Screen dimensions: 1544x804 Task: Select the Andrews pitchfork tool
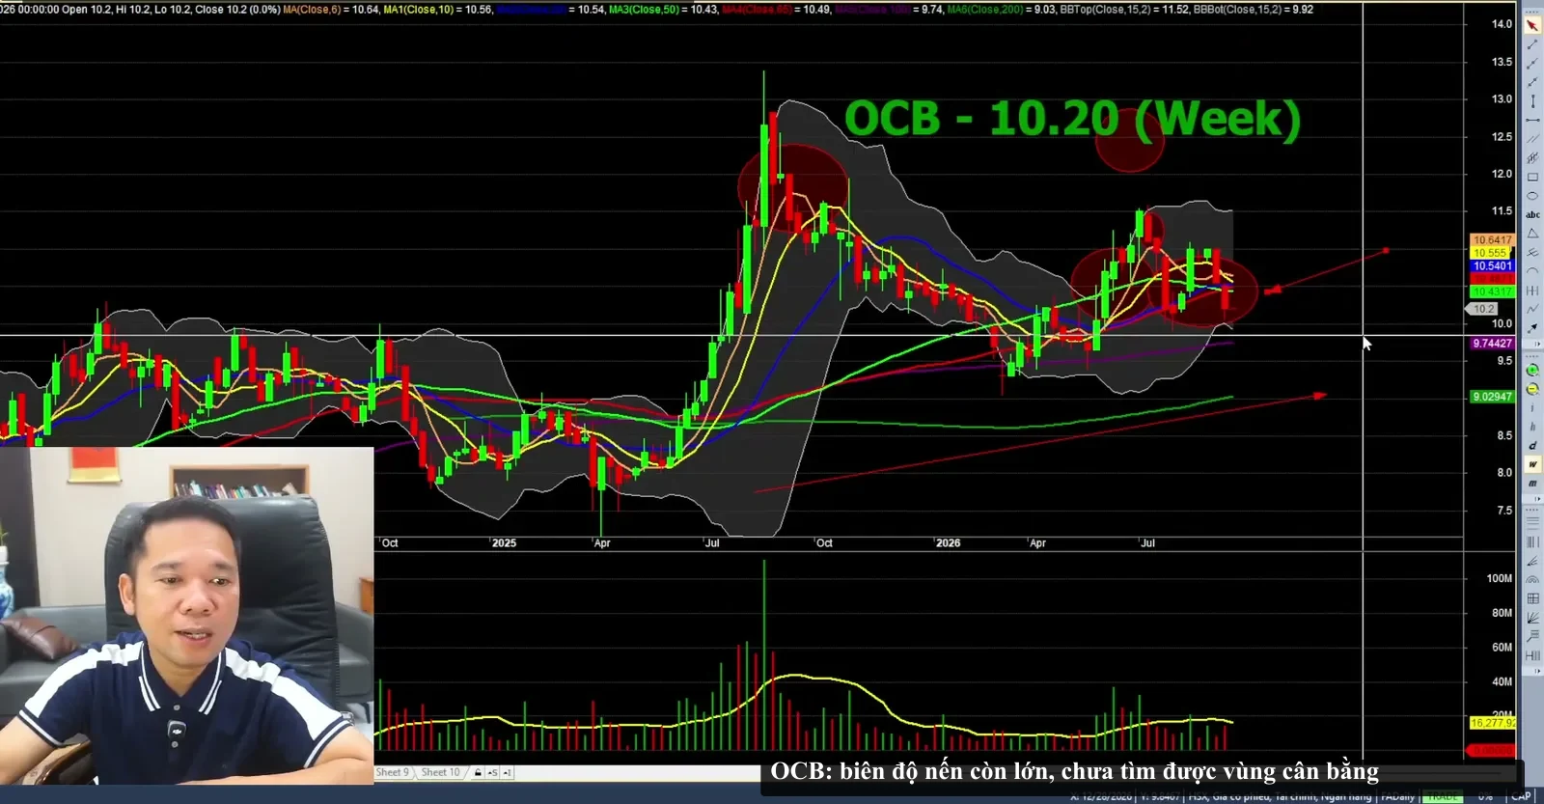1532,253
